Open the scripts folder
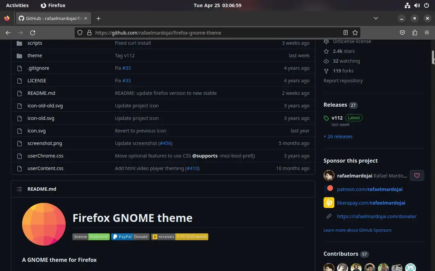This screenshot has height=271, width=435. point(35,43)
